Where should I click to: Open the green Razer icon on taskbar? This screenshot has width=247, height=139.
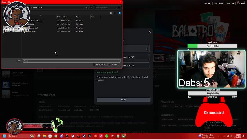click(107, 136)
